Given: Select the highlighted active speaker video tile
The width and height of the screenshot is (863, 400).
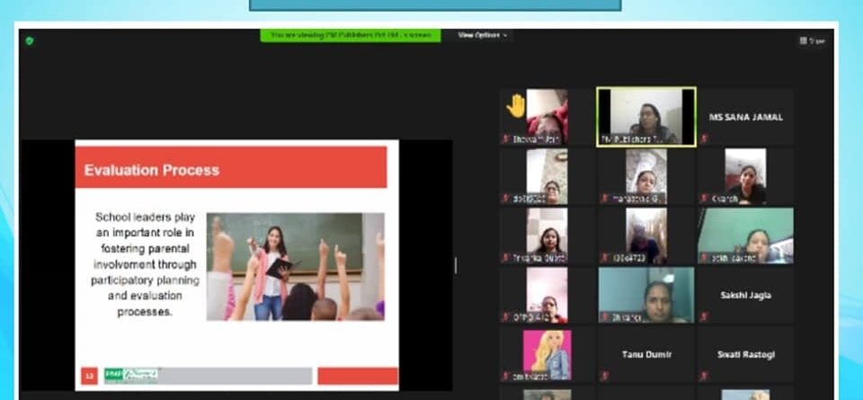Looking at the screenshot, I should (x=645, y=116).
